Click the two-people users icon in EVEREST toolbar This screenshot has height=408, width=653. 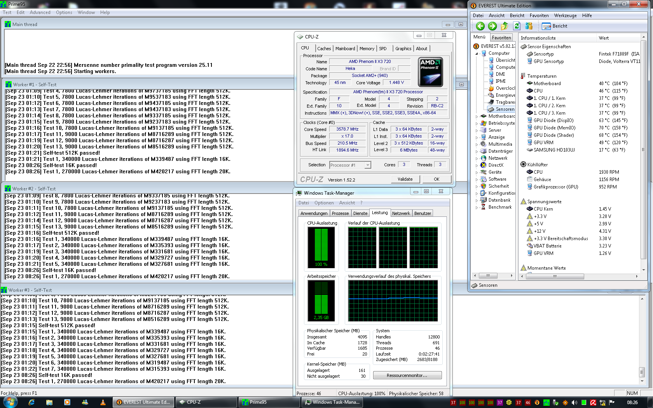pyautogui.click(x=529, y=26)
